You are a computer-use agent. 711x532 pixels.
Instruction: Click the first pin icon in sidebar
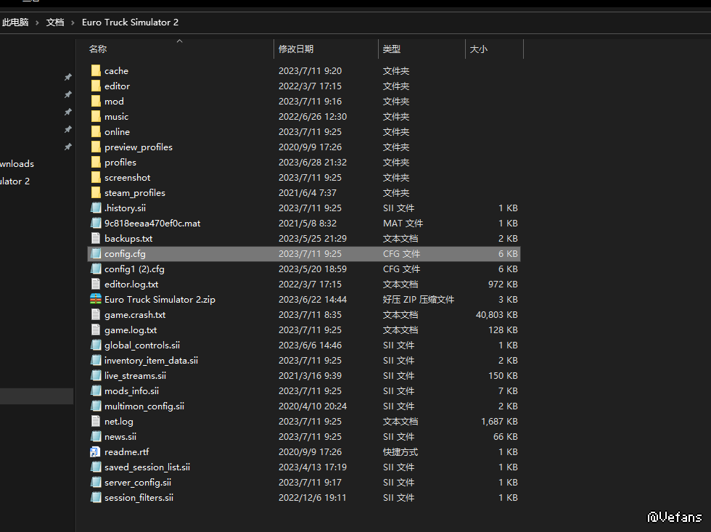point(68,77)
